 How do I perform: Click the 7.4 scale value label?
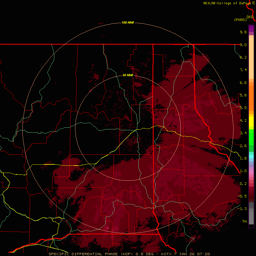pos(243,70)
